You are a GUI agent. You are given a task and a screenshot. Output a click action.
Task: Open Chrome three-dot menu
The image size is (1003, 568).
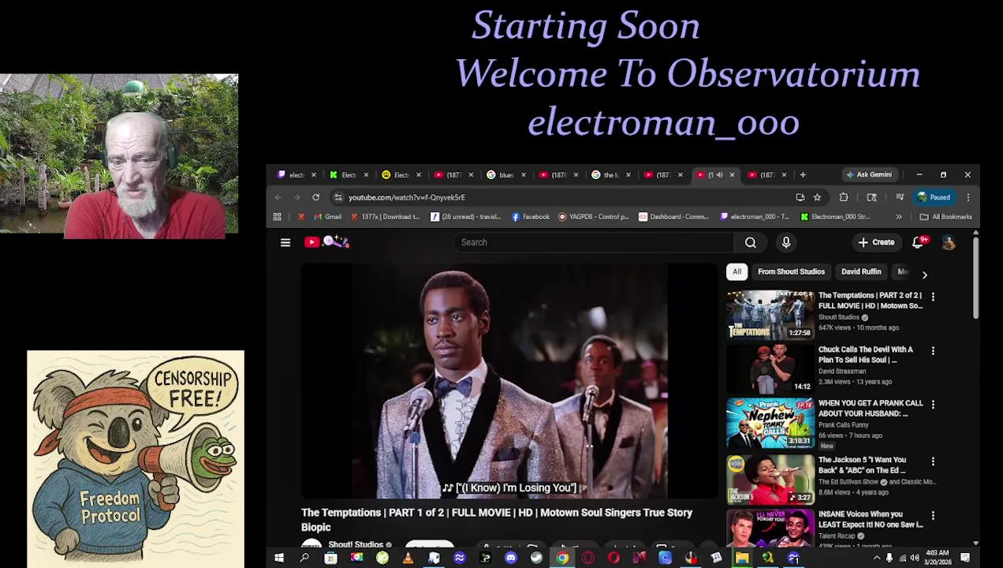(x=968, y=197)
